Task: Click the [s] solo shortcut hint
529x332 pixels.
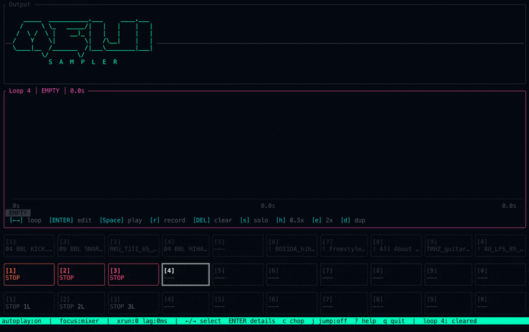Action: 254,220
